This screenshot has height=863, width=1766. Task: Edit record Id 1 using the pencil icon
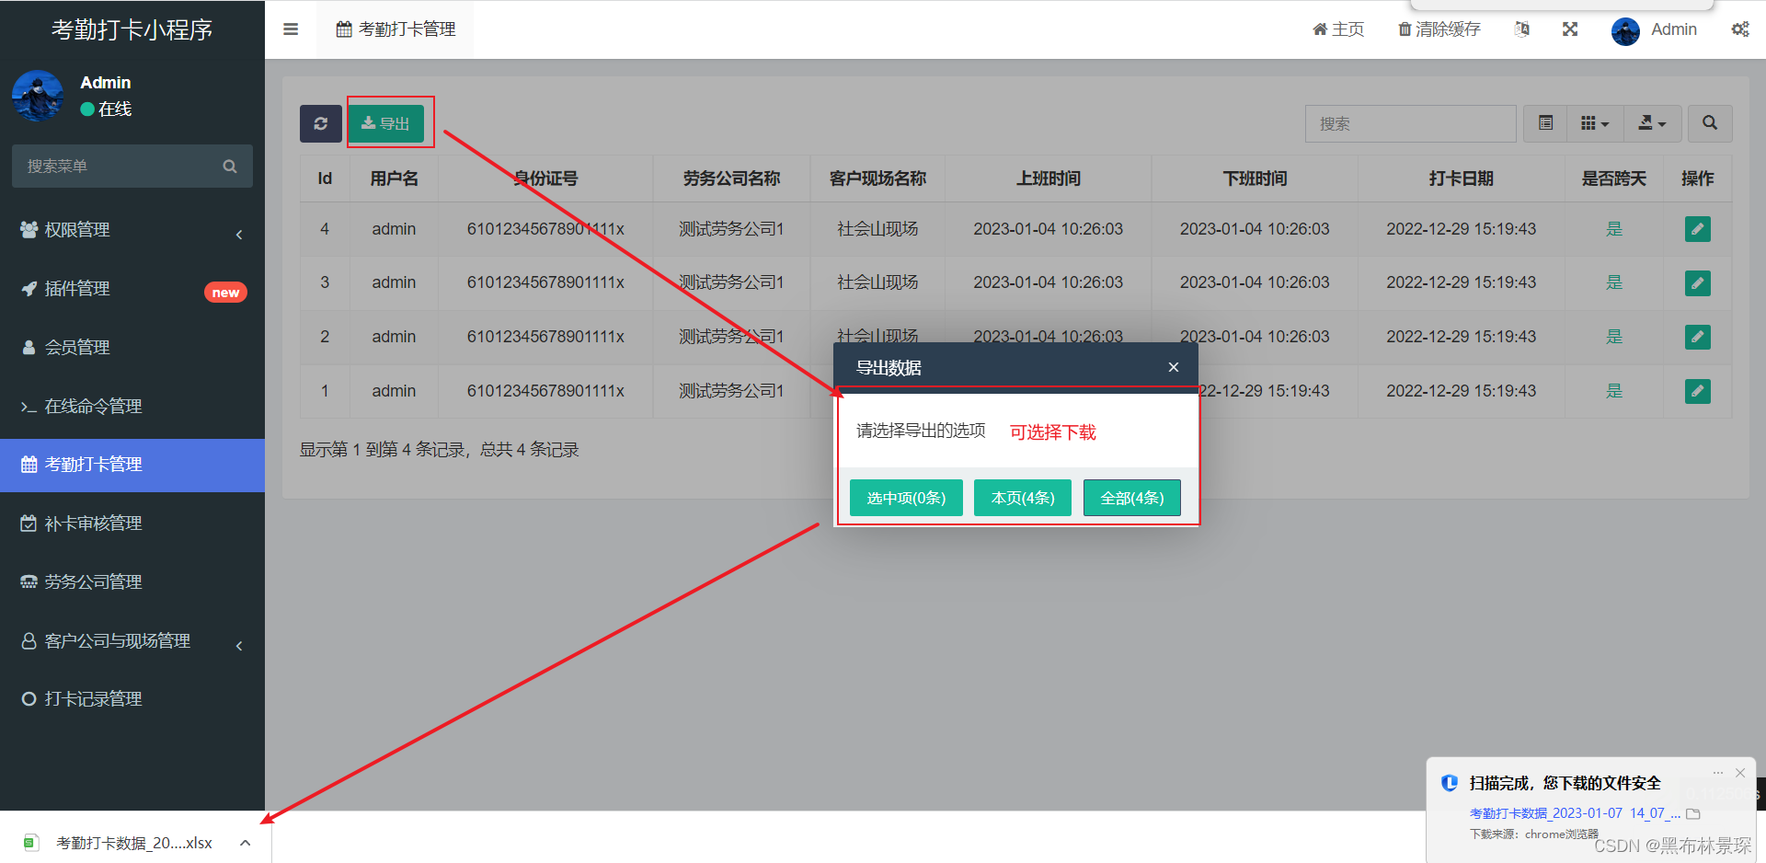point(1697,390)
